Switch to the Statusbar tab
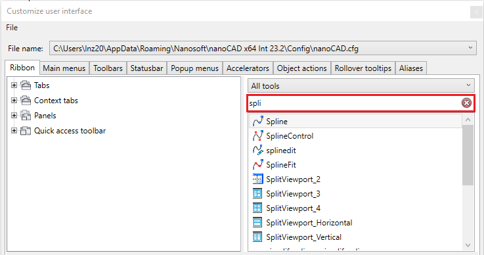The width and height of the screenshot is (484, 255). coord(146,68)
